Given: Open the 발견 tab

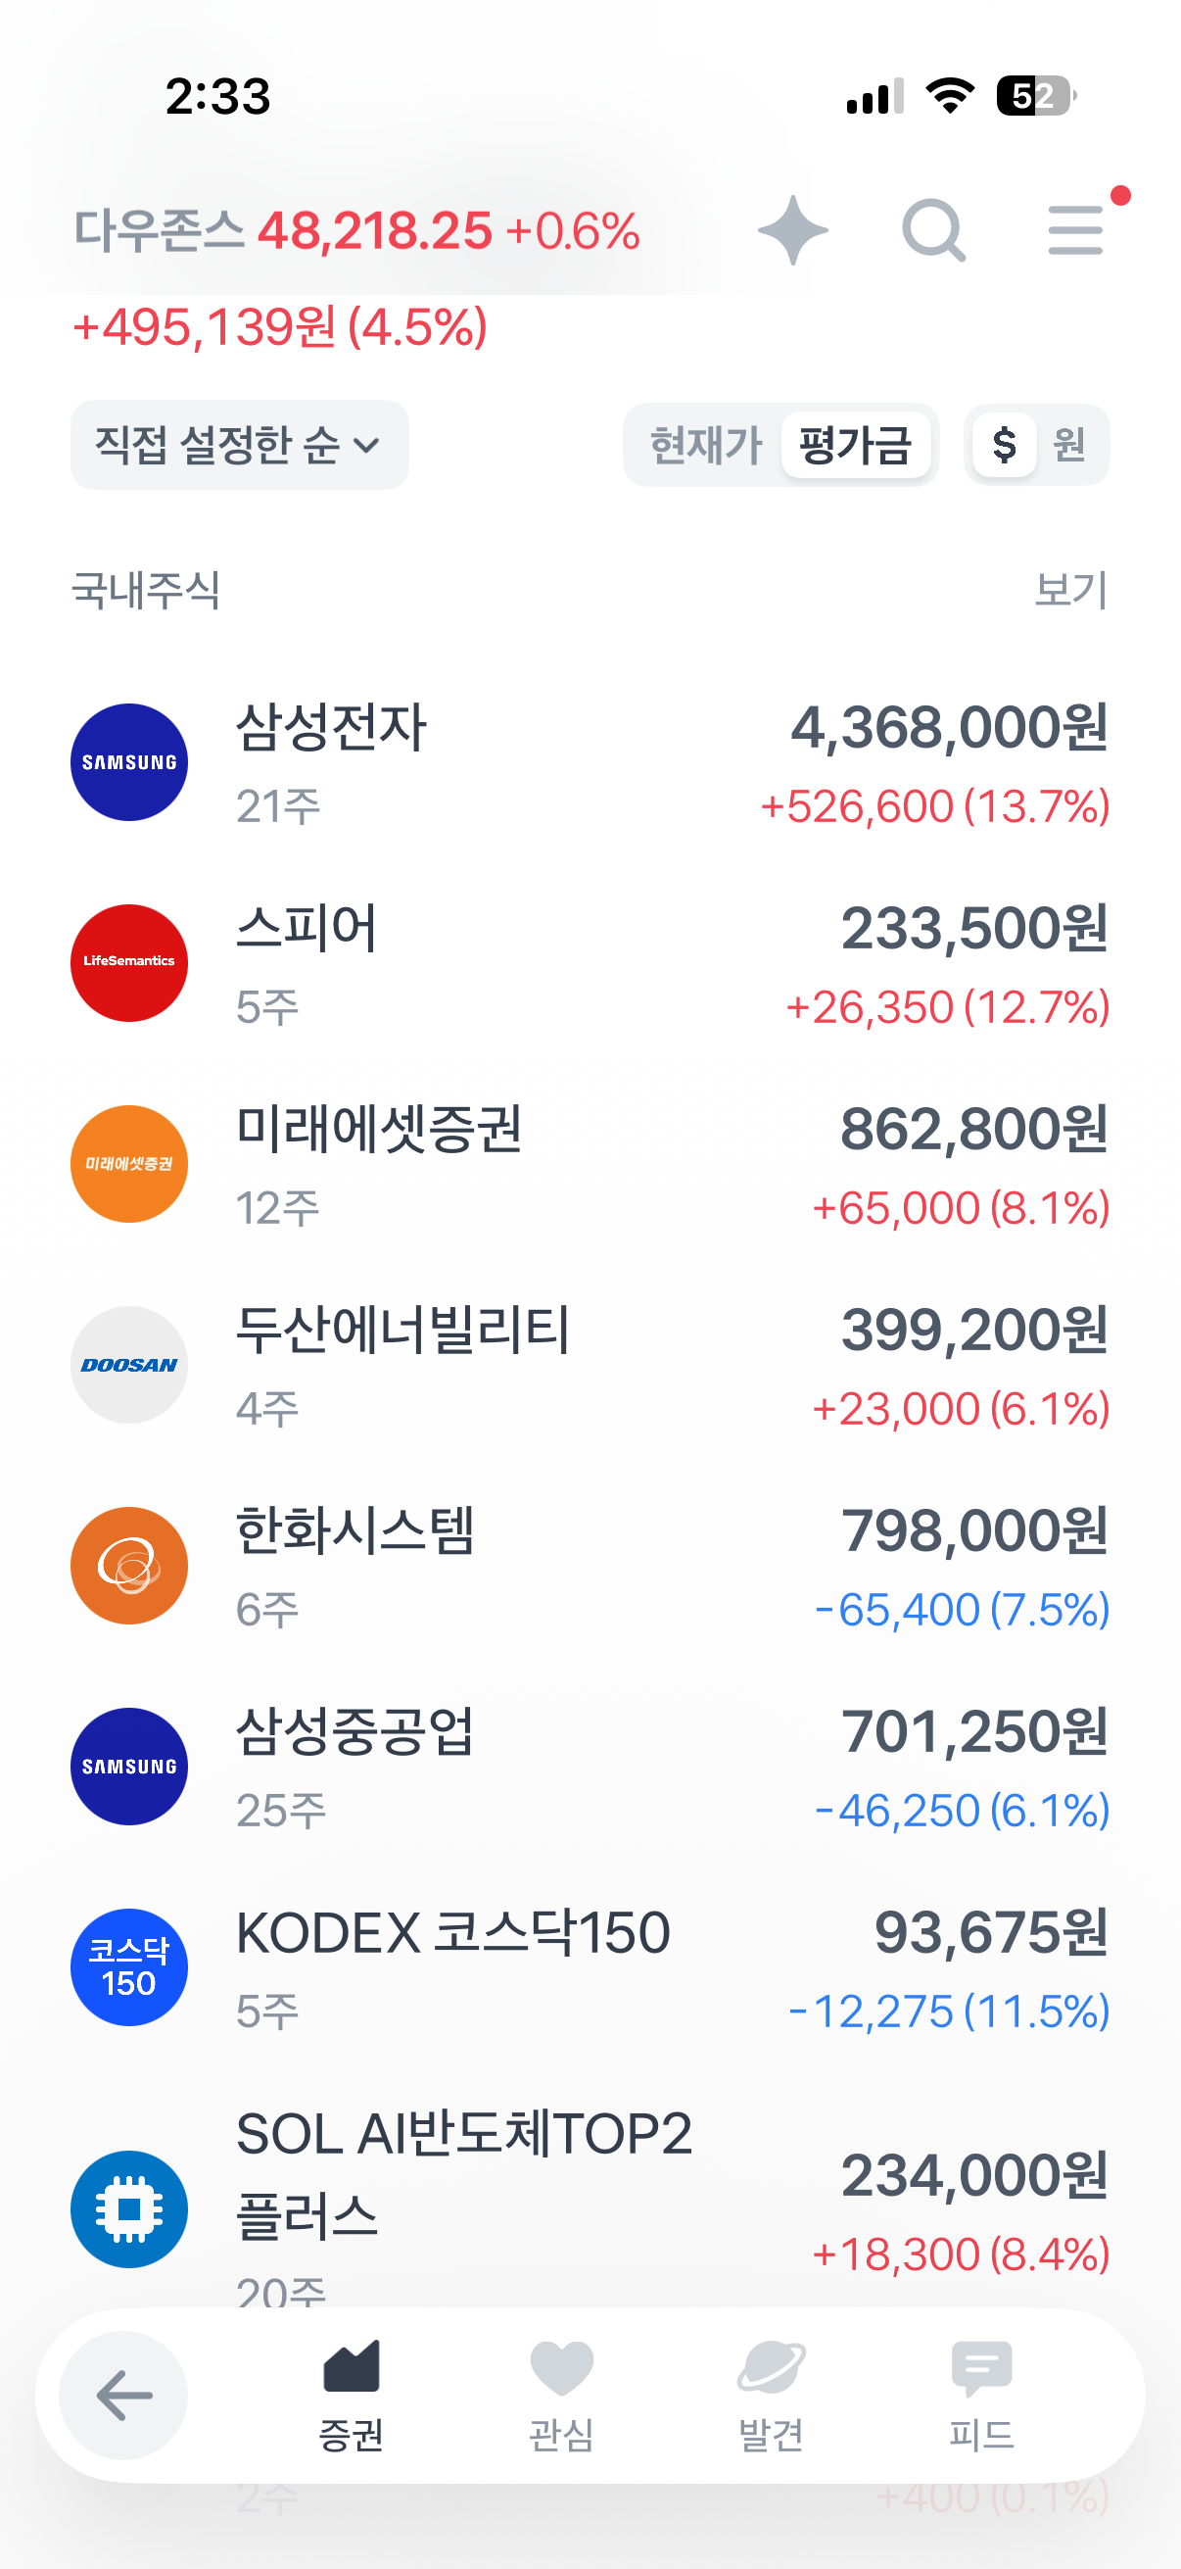Looking at the screenshot, I should point(771,2395).
